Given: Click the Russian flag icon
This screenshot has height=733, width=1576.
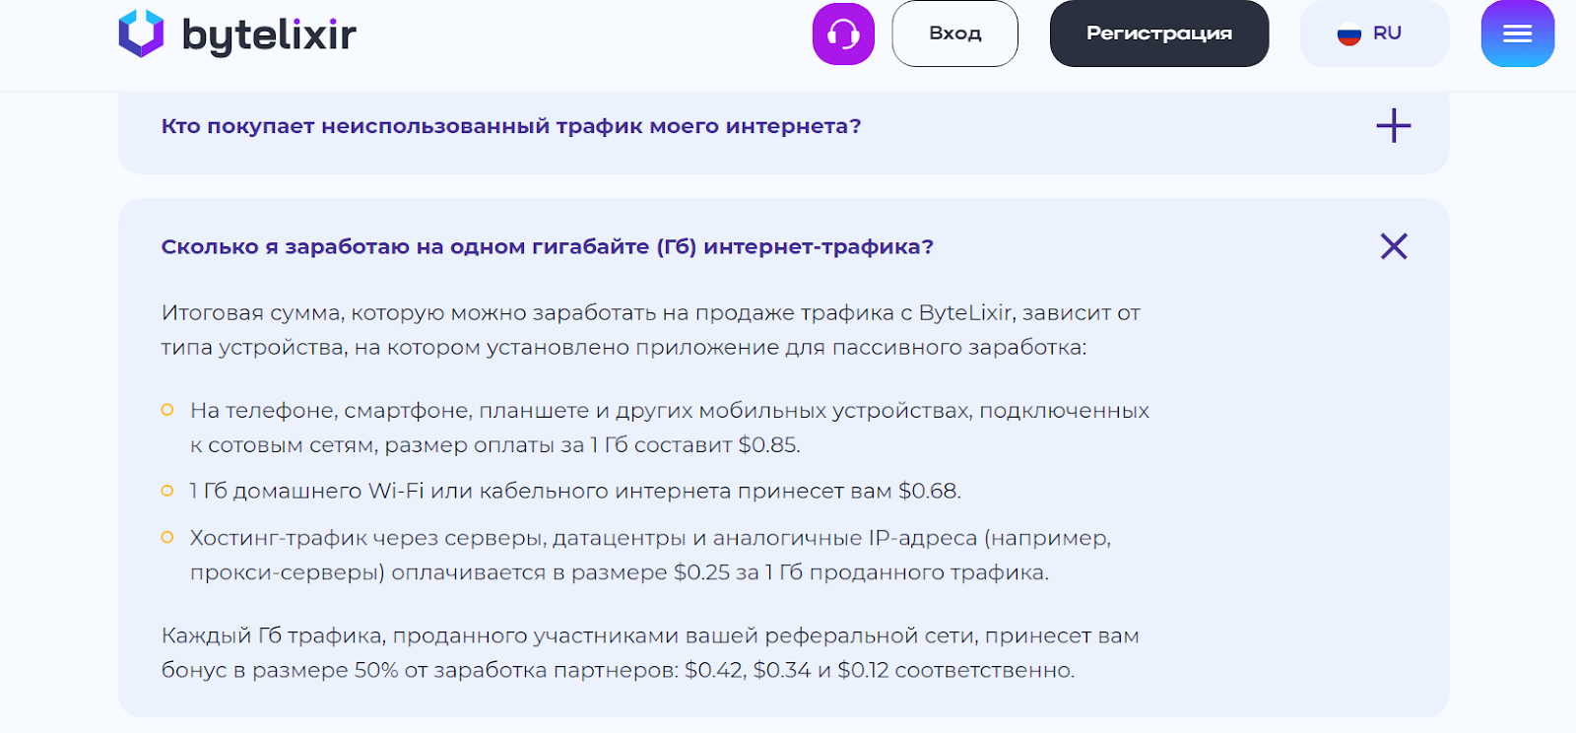Looking at the screenshot, I should pos(1348,34).
